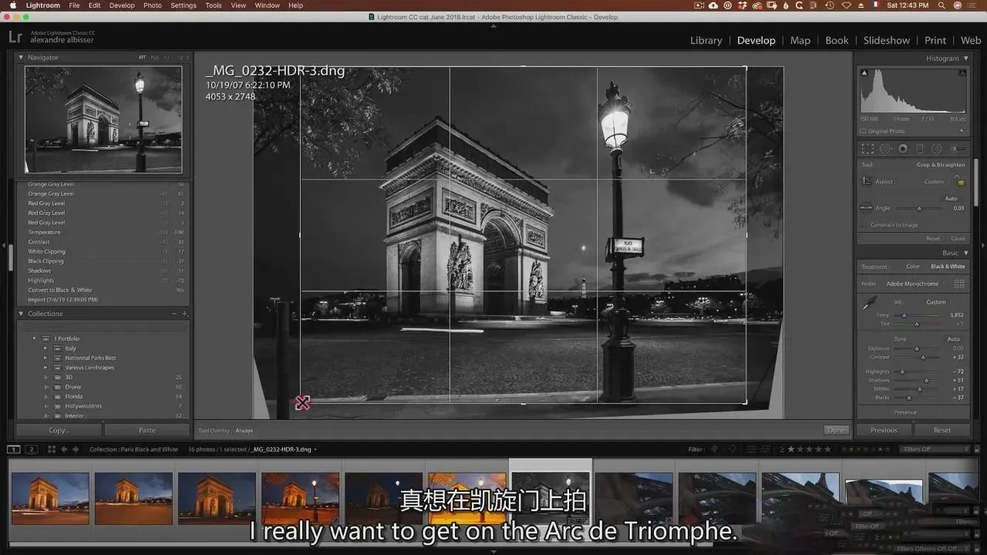The image size is (987, 555).
Task: Click the minus icon in Collections header
Action: [173, 314]
